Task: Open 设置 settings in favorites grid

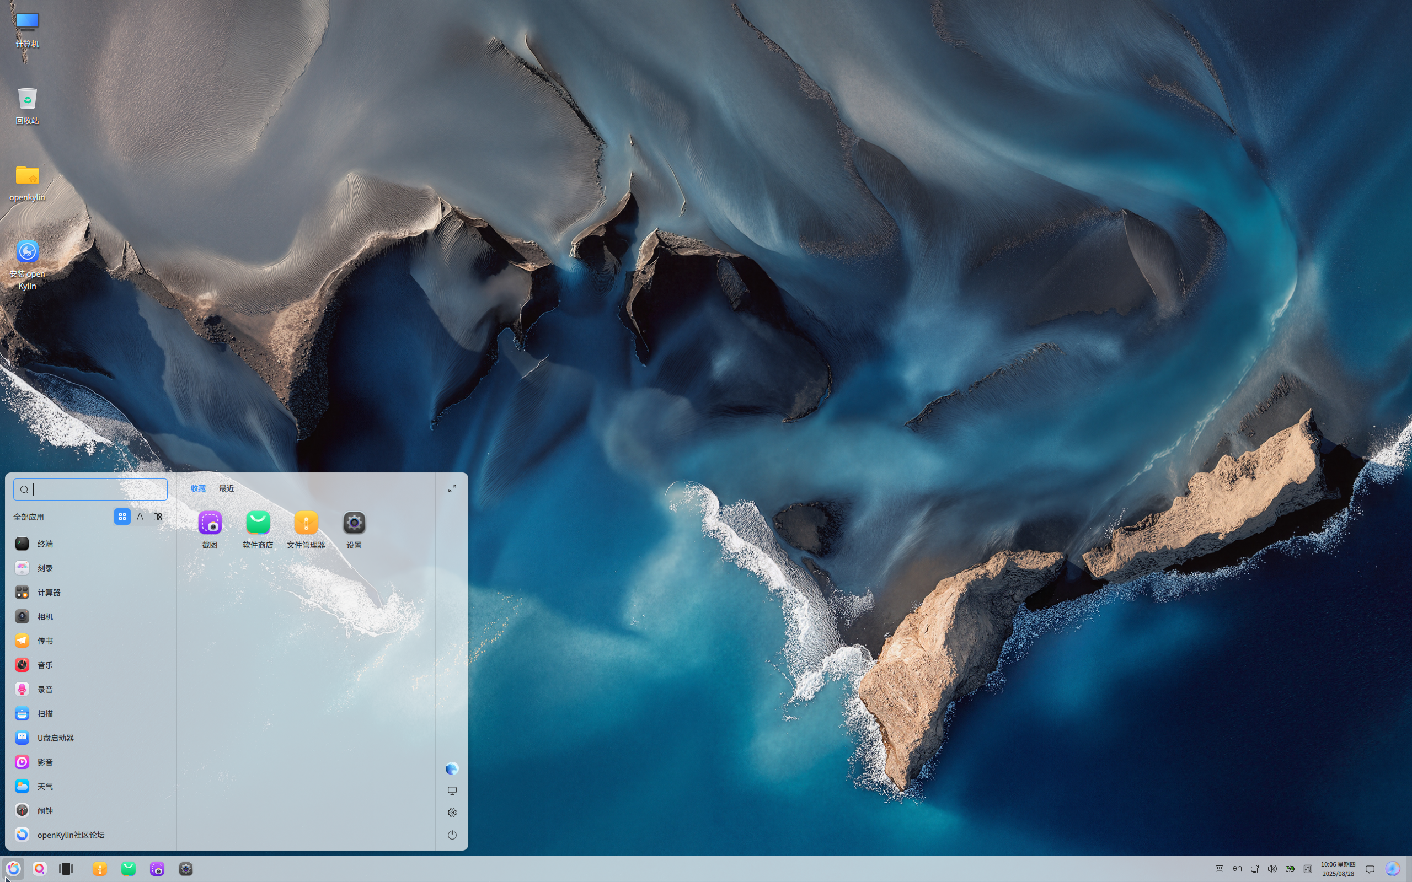Action: point(354,530)
